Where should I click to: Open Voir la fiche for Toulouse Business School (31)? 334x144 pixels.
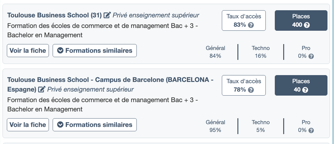point(28,51)
